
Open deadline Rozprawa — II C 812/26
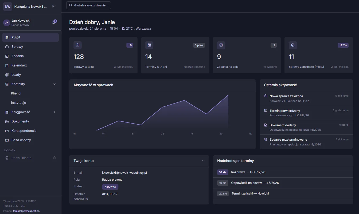point(283,172)
